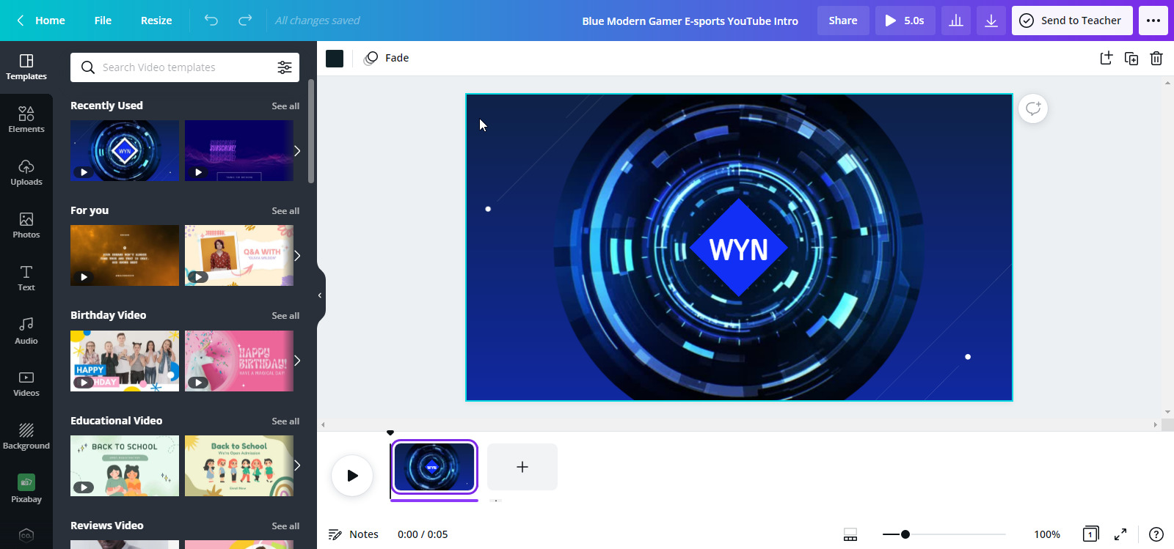1174x549 pixels.
Task: Collapse the side panel with arrow handle
Action: click(x=320, y=295)
